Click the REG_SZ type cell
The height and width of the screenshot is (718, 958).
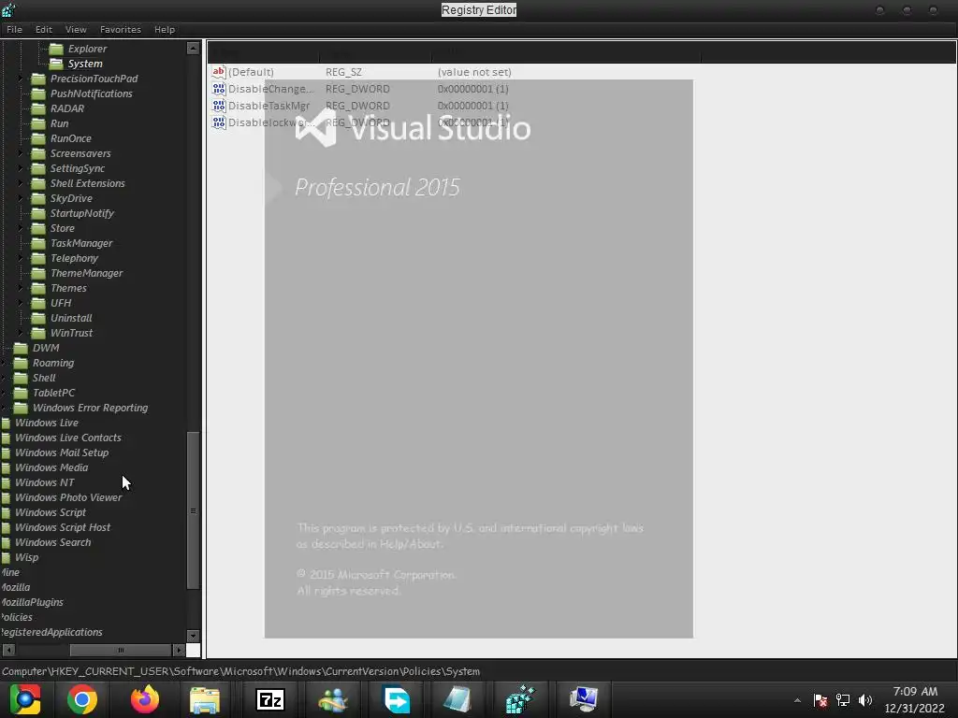[343, 71]
